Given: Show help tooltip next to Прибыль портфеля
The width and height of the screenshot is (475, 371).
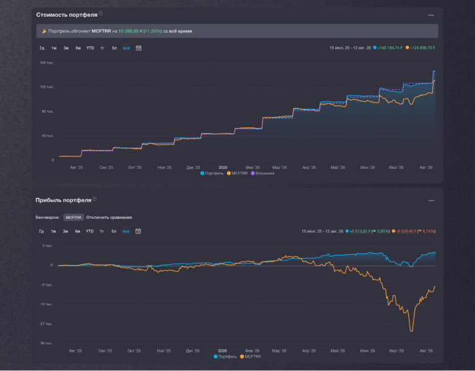Looking at the screenshot, I should 95,198.
